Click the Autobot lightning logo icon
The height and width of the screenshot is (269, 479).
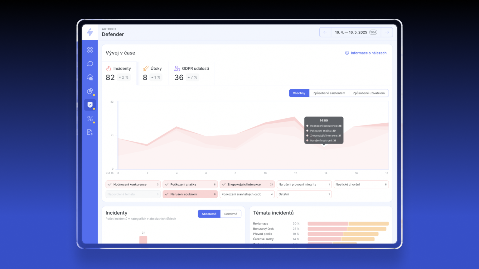coord(90,32)
